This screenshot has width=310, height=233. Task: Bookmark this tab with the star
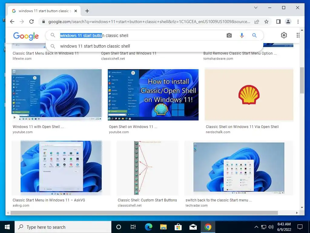tap(266, 22)
